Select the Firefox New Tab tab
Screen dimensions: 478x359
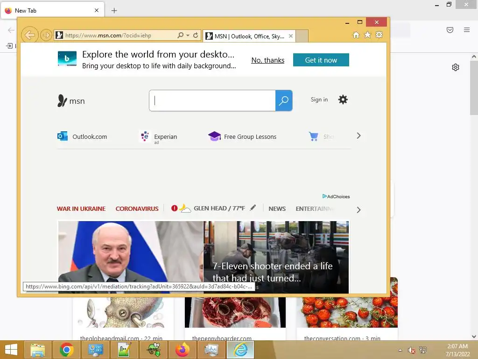pos(52,10)
